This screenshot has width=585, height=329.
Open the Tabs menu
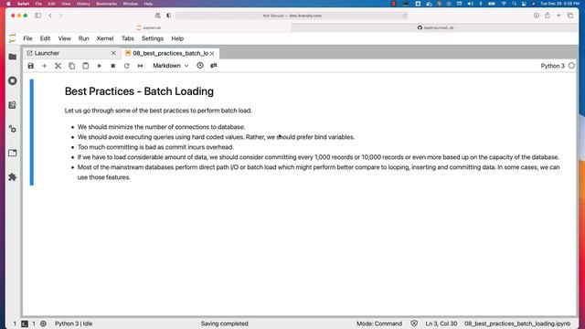click(128, 38)
